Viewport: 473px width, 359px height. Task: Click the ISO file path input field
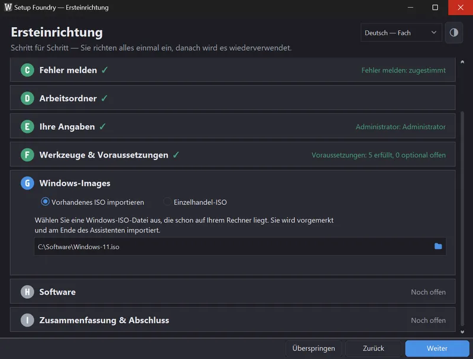240,247
